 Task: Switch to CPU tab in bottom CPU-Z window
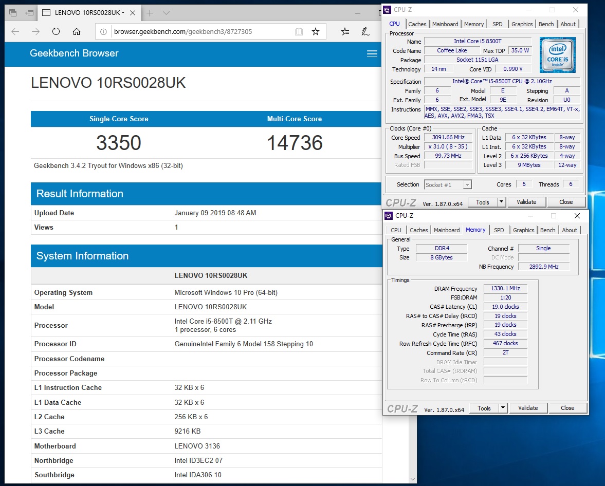coord(396,230)
